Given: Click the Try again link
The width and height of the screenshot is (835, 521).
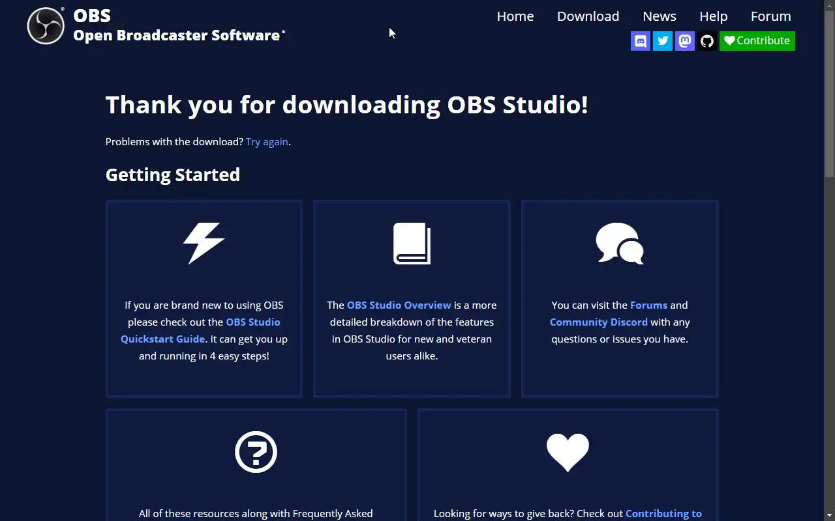Looking at the screenshot, I should [267, 141].
